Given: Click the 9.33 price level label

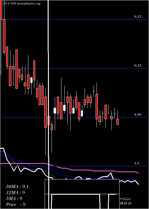Looking at the screenshot, I should tap(138, 17).
